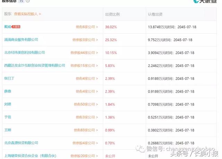222x159 pixels.
Task: Open 他参股4家公司 for 北京森源投资
Action: pyautogui.click(x=85, y=143)
